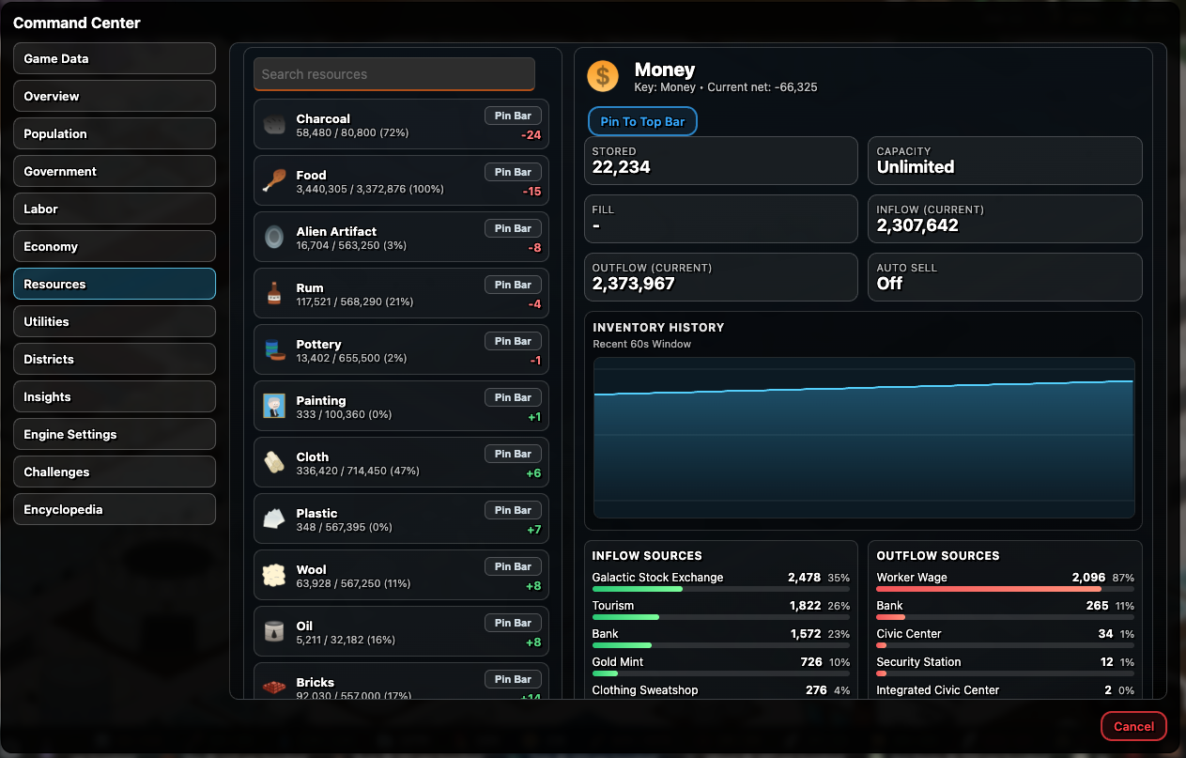
Task: Click the Search resources field
Action: click(394, 74)
